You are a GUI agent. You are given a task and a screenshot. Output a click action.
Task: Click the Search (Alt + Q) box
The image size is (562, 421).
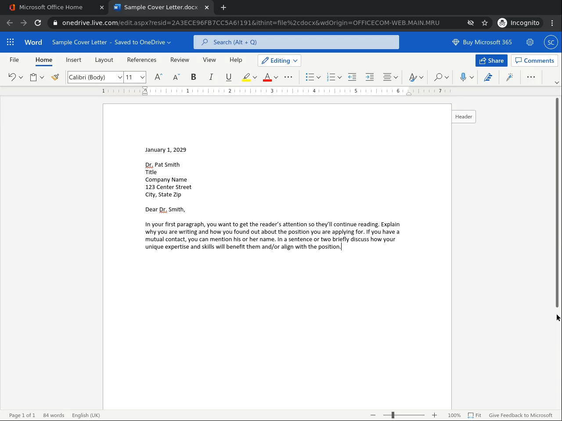coord(296,42)
